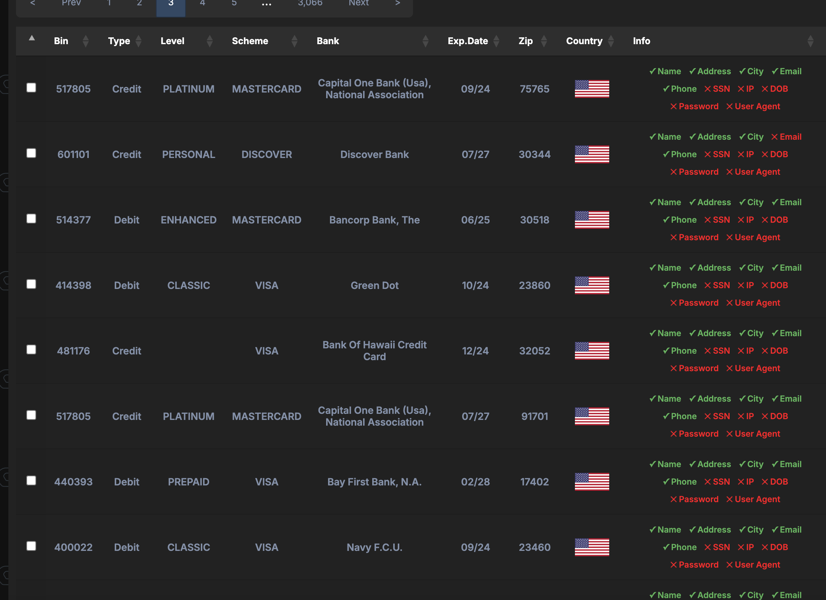
Task: Click the Prev page button
Action: [x=71, y=3]
